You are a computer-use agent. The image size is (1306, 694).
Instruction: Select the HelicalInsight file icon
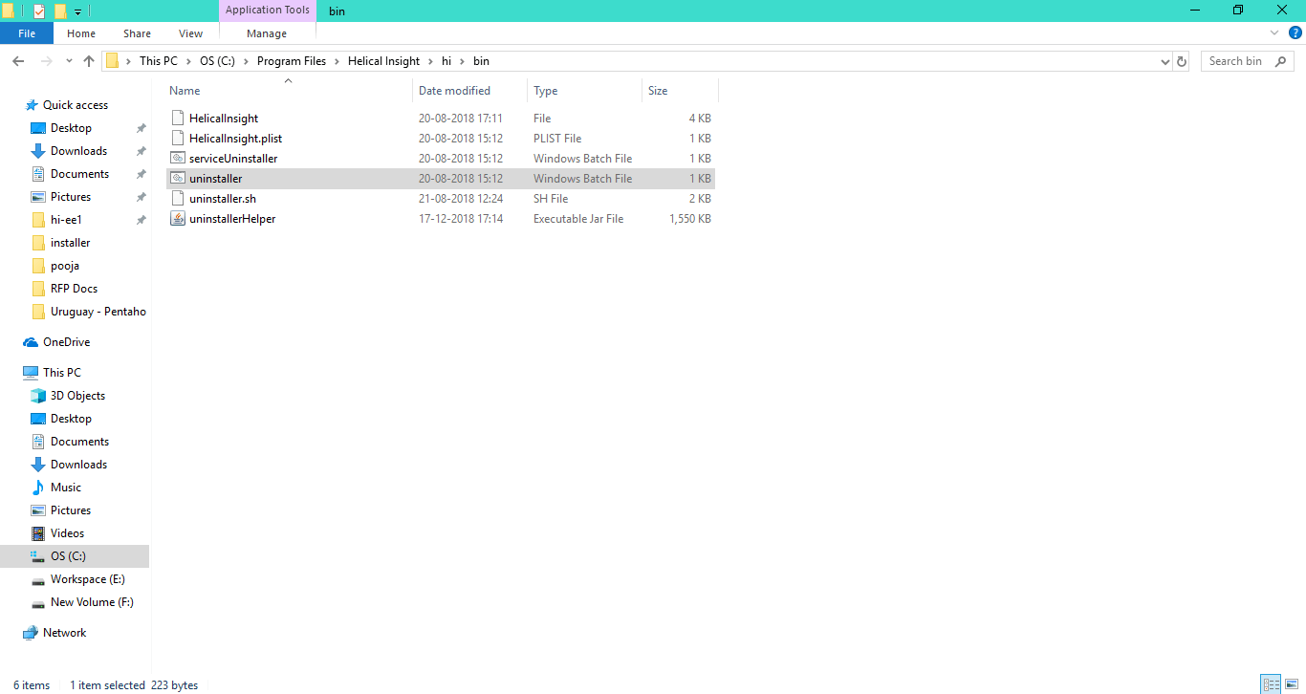(x=177, y=119)
